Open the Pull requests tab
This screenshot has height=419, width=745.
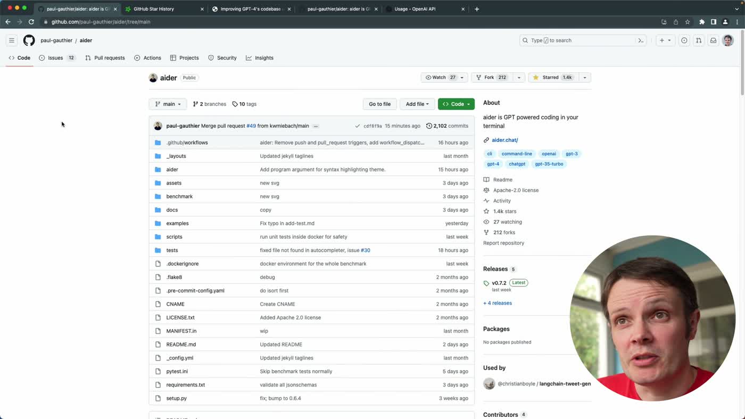[105, 58]
